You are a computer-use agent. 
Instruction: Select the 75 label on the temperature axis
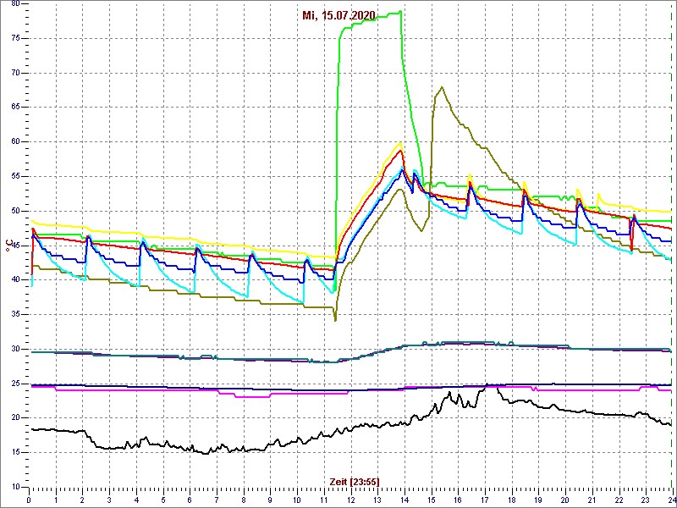point(15,38)
